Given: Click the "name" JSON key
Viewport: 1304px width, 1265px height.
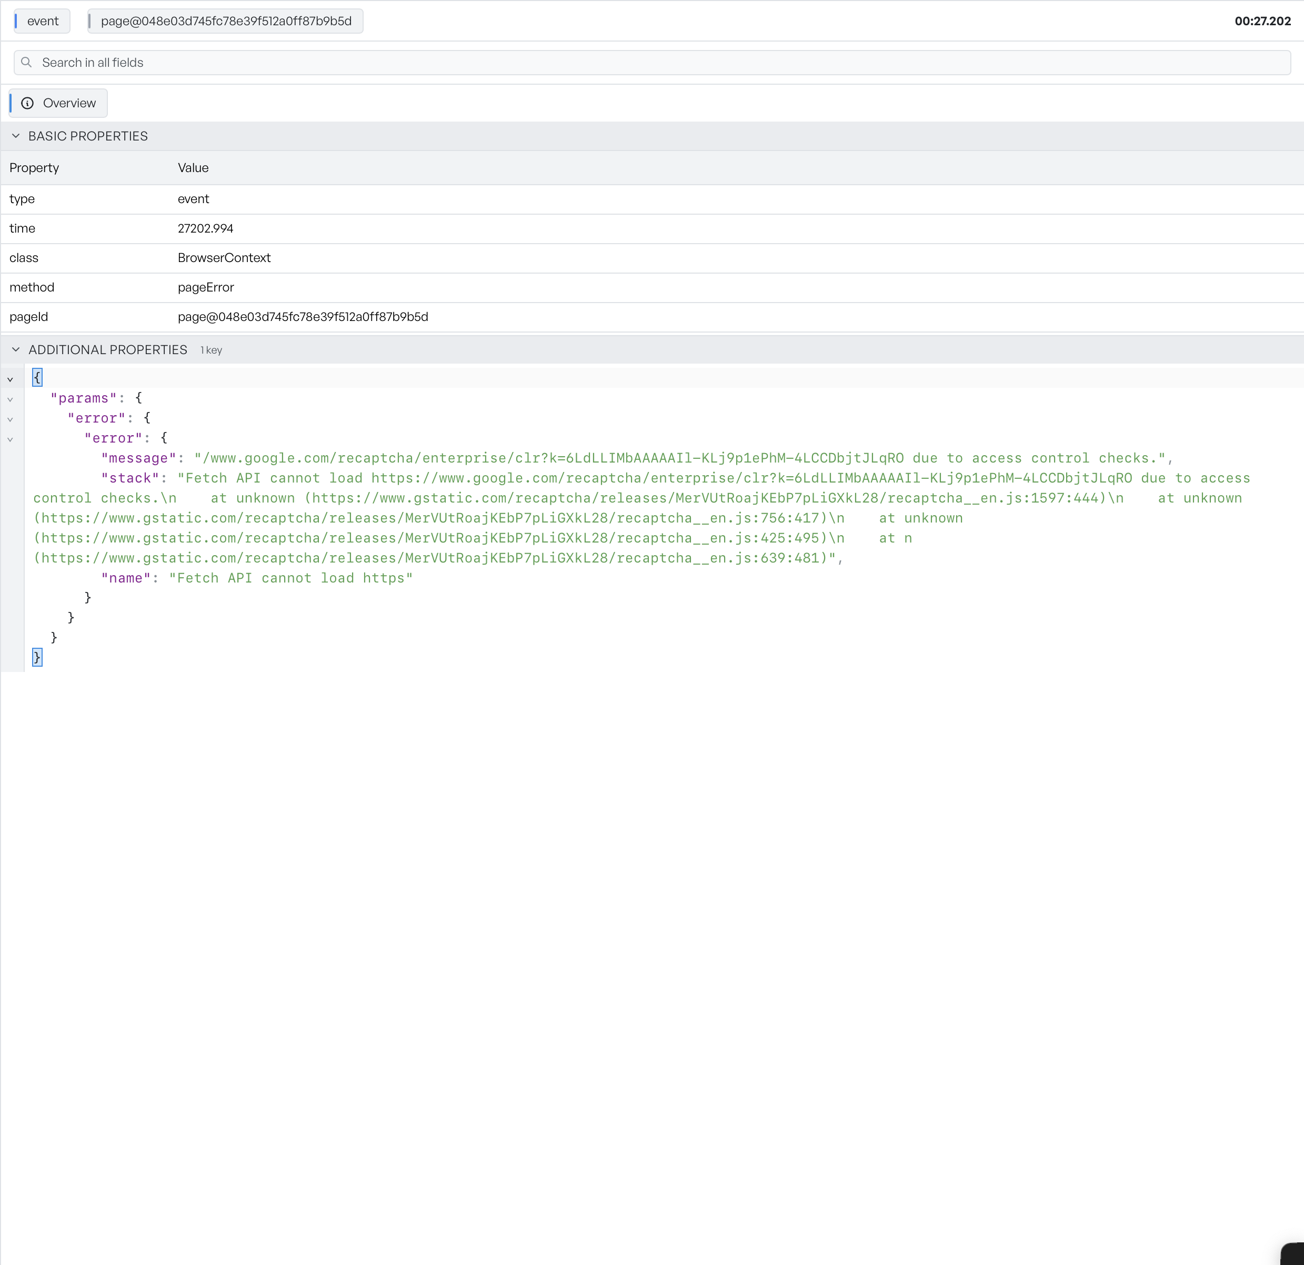Looking at the screenshot, I should pos(126,578).
